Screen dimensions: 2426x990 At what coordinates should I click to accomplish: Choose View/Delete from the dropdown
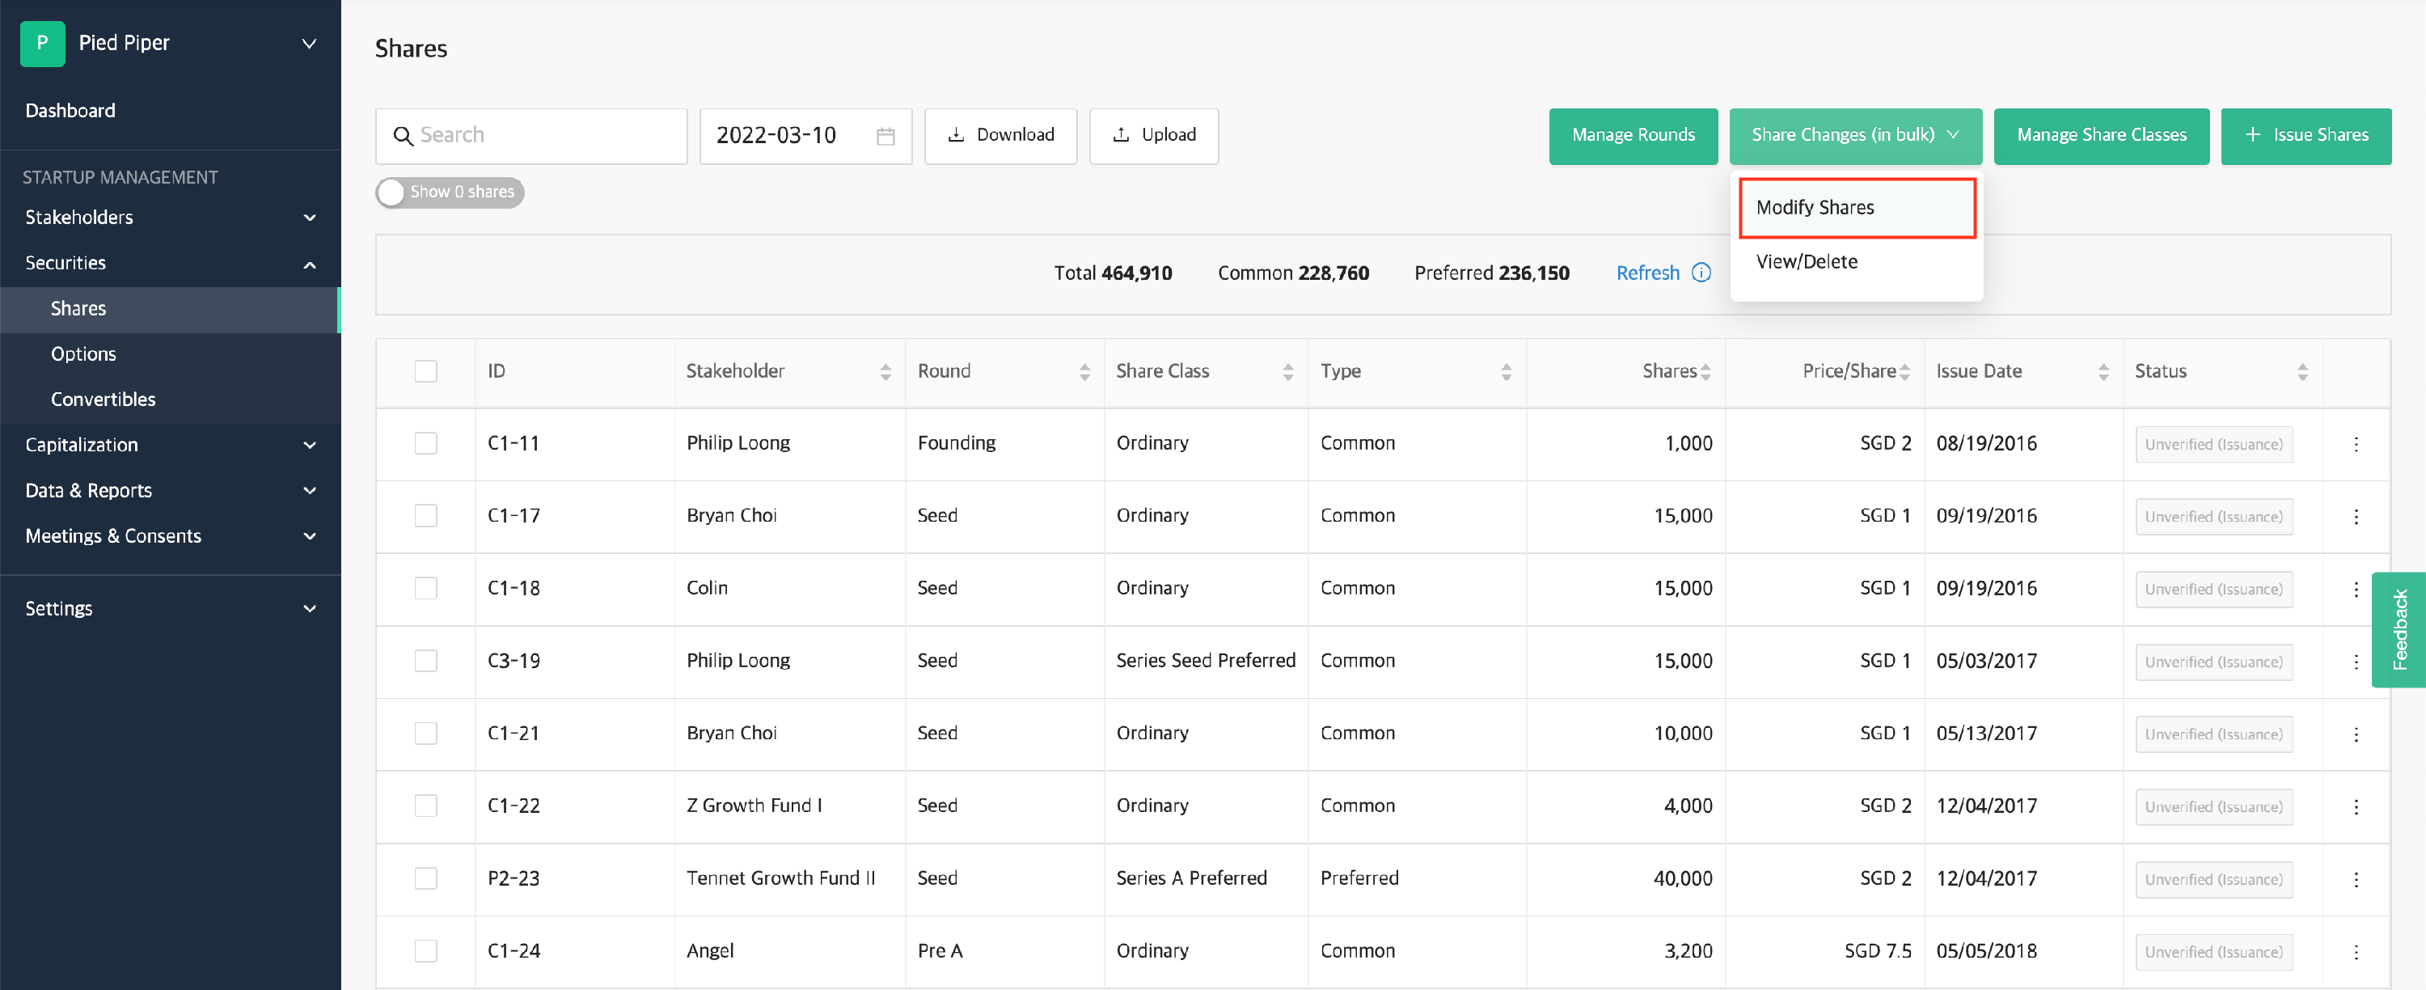(x=1856, y=262)
